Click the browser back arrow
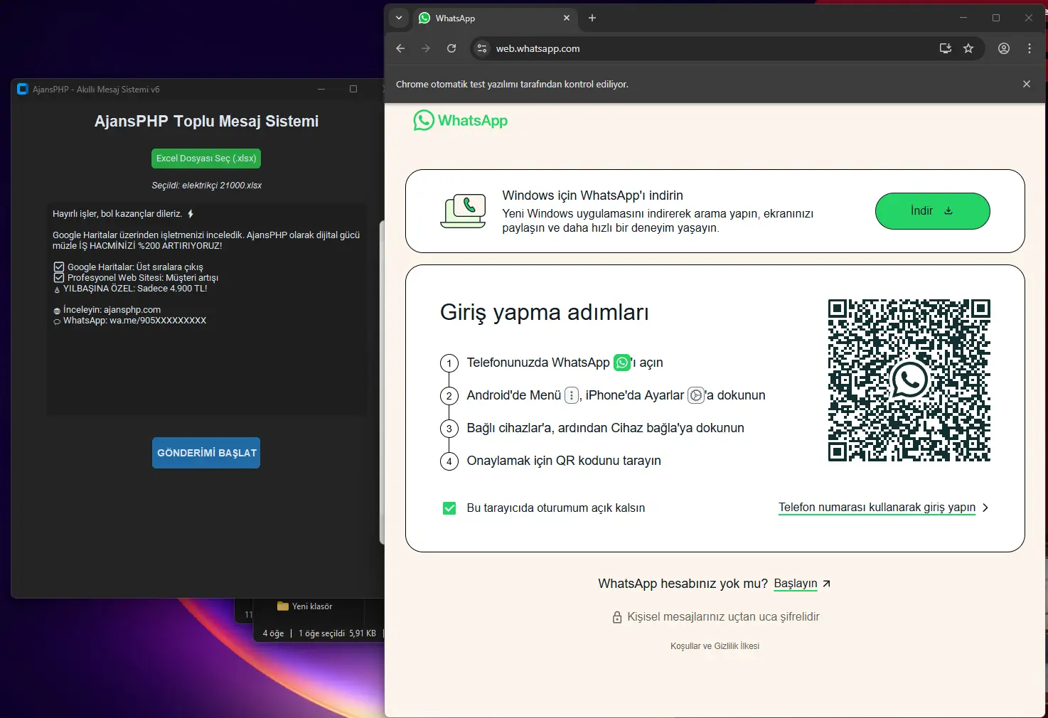 (x=400, y=48)
